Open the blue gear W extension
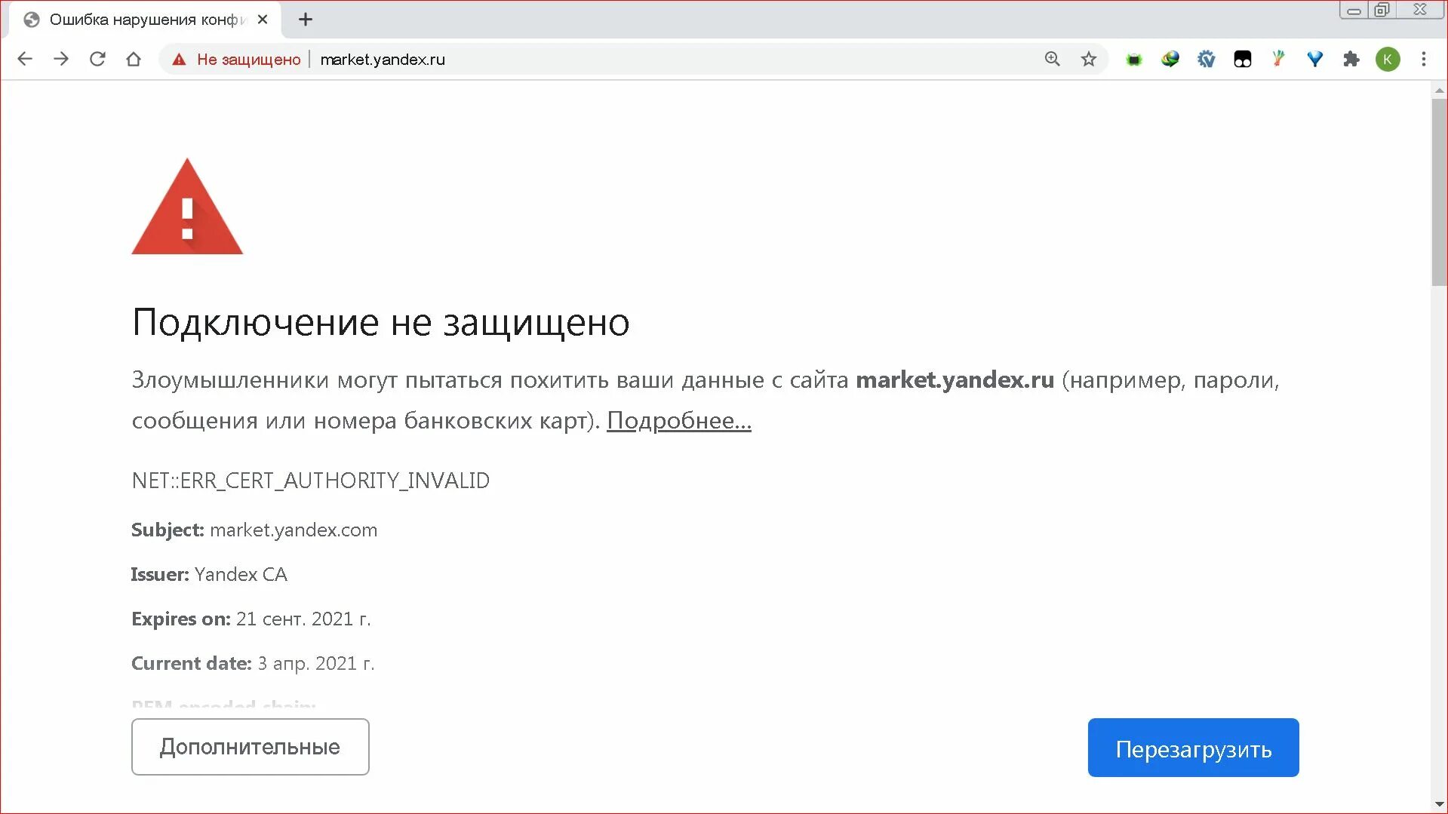 (1207, 59)
